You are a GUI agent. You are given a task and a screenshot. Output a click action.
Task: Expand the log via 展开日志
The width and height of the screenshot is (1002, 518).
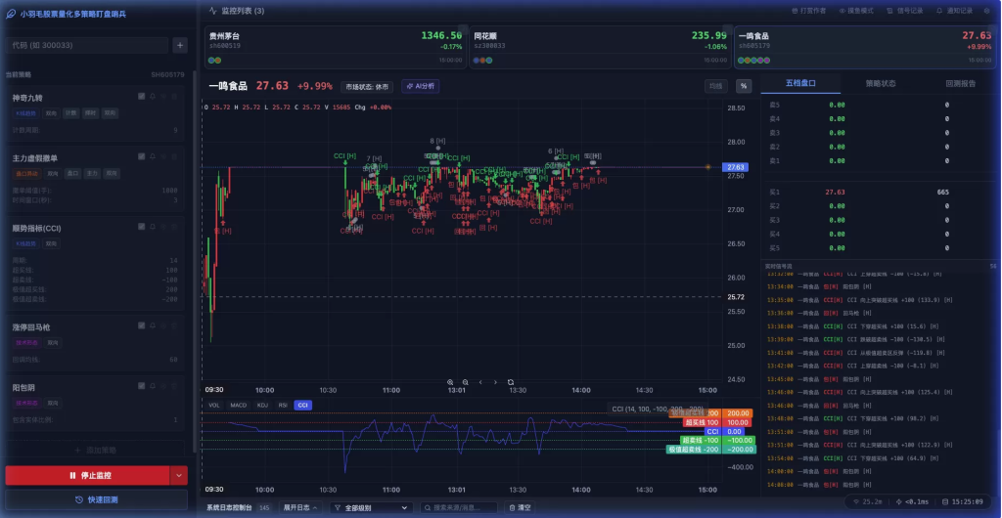(299, 508)
